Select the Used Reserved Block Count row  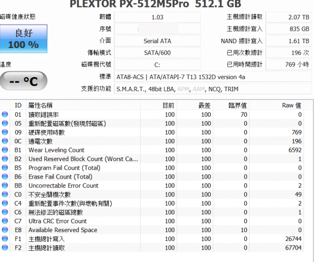click(x=152, y=159)
